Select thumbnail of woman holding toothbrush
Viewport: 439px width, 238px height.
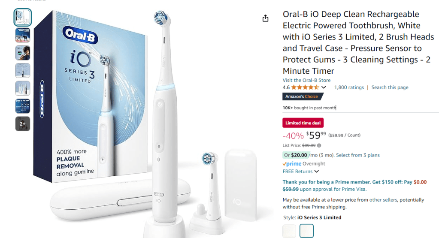(23, 53)
